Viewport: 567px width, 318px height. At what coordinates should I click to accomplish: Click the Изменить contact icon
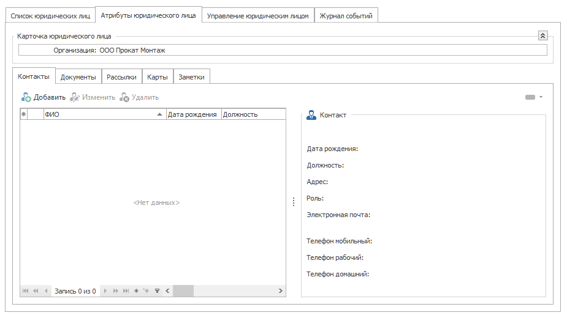coord(75,97)
